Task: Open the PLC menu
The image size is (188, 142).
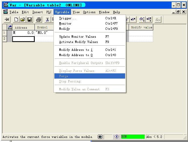Action: click(49, 12)
